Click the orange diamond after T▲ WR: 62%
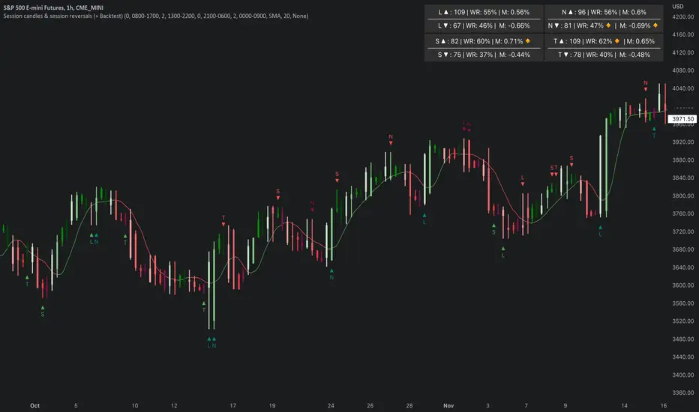Image resolution: width=699 pixels, height=412 pixels. [618, 41]
